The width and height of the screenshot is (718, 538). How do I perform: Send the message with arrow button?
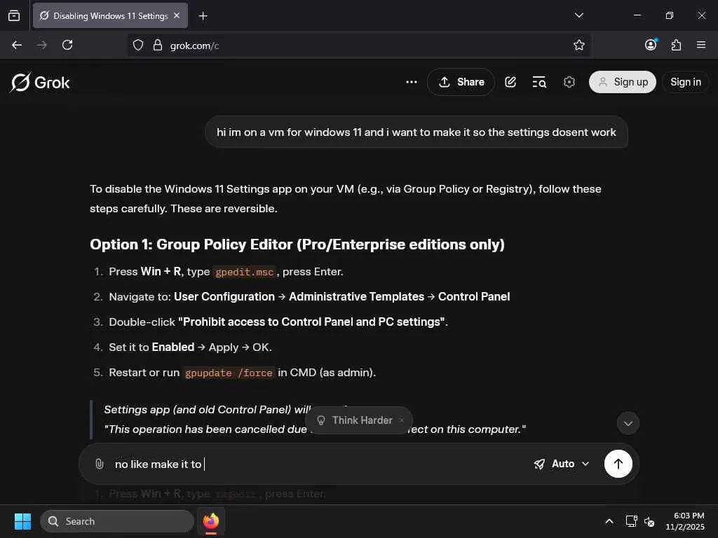(618, 464)
